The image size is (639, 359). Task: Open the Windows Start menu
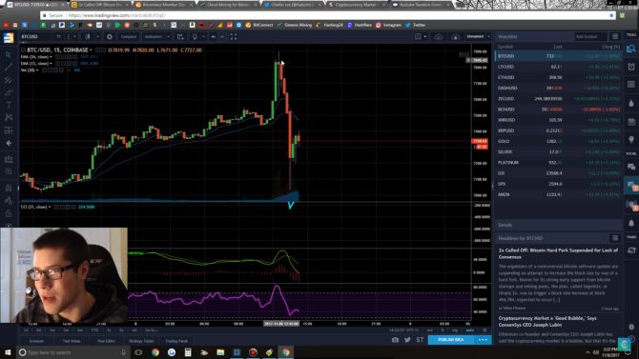8,352
